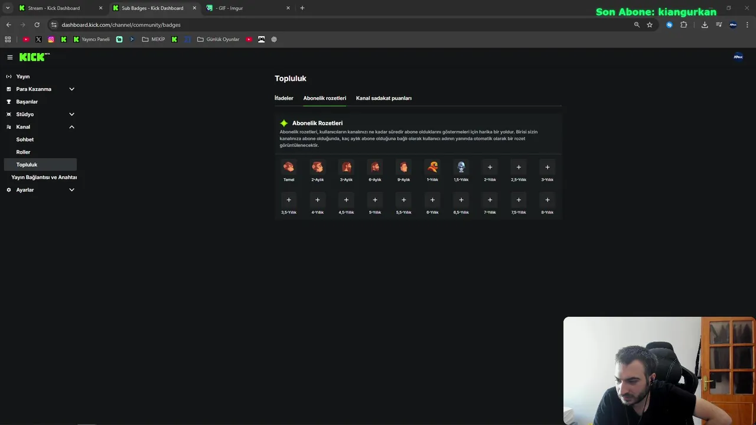
Task: Open the extensions puzzle icon
Action: click(684, 25)
